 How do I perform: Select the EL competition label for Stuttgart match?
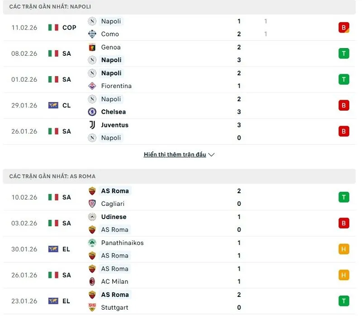coord(66,301)
